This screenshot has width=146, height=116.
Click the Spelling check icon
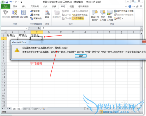(6, 14)
